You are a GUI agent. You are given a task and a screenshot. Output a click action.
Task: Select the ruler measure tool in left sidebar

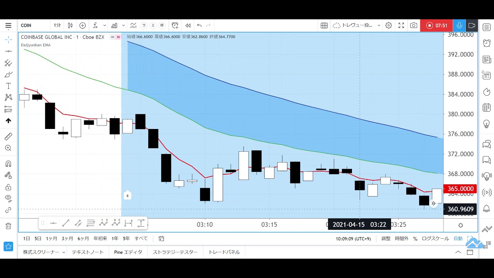(x=8, y=136)
